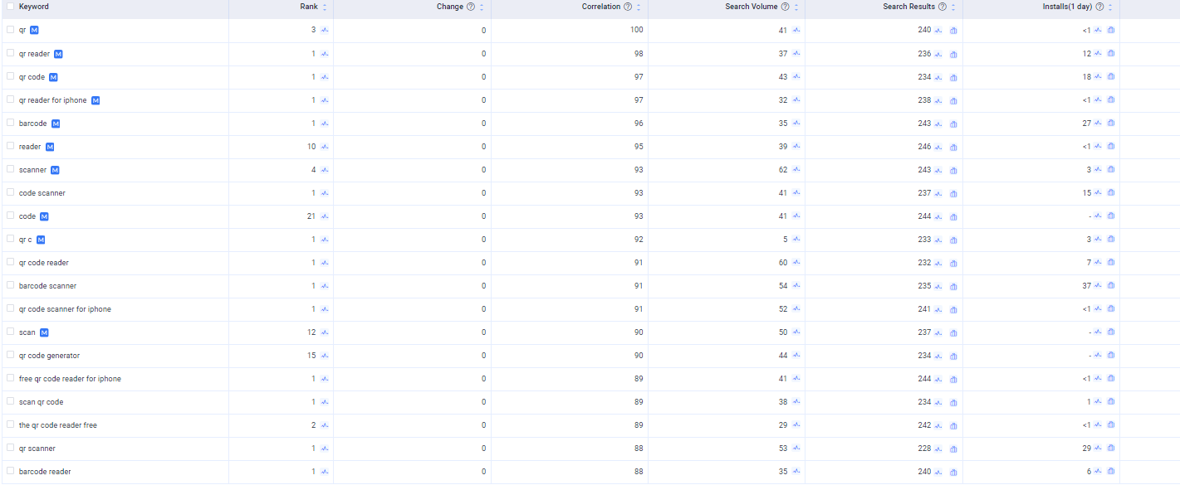Open search results trend for "barcode scanner"
The height and width of the screenshot is (485, 1180).
tap(938, 285)
